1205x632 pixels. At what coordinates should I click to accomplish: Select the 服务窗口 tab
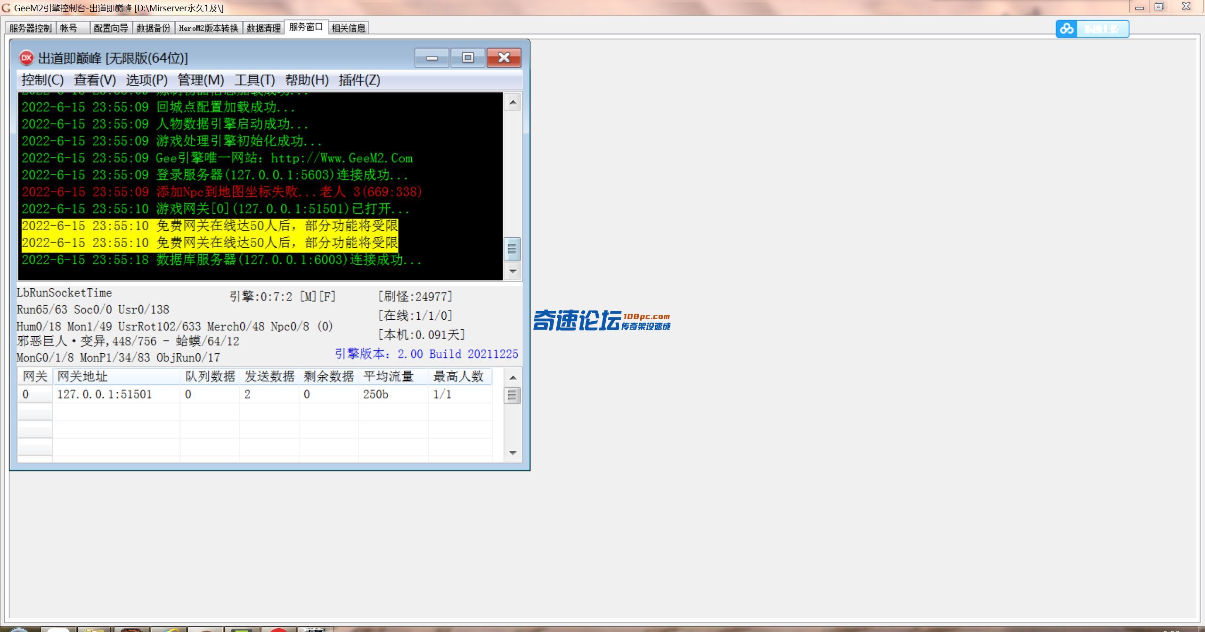[x=306, y=27]
